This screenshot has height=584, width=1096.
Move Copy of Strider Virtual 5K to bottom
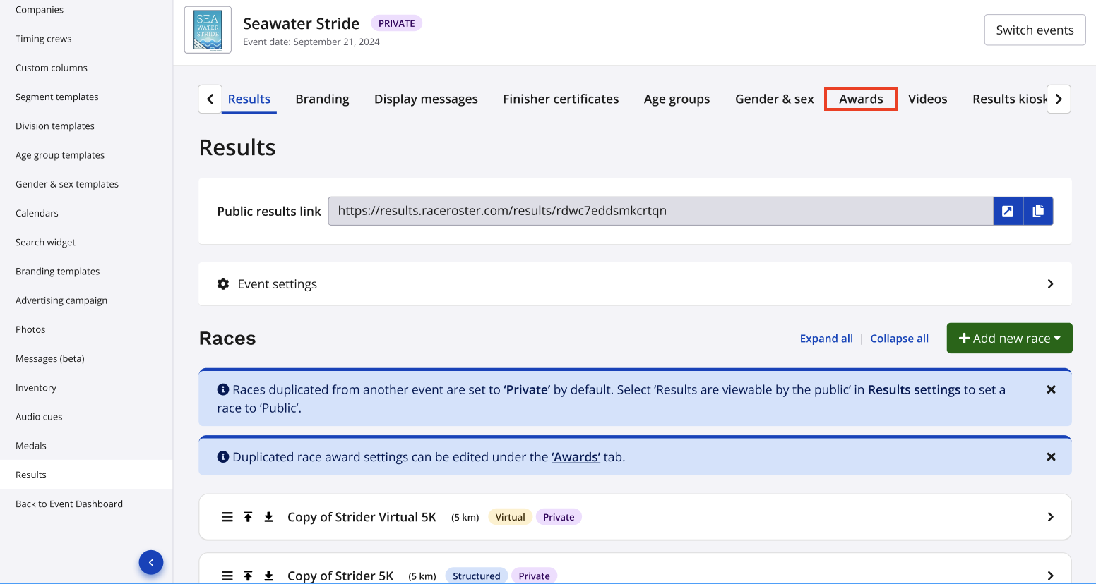click(x=268, y=517)
